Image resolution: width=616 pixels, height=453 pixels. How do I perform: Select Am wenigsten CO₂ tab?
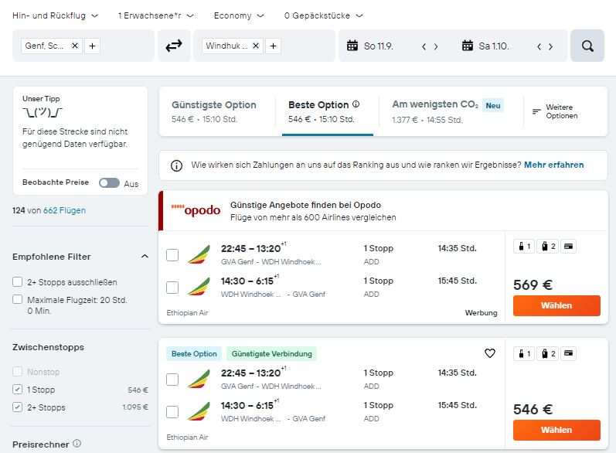[448, 111]
